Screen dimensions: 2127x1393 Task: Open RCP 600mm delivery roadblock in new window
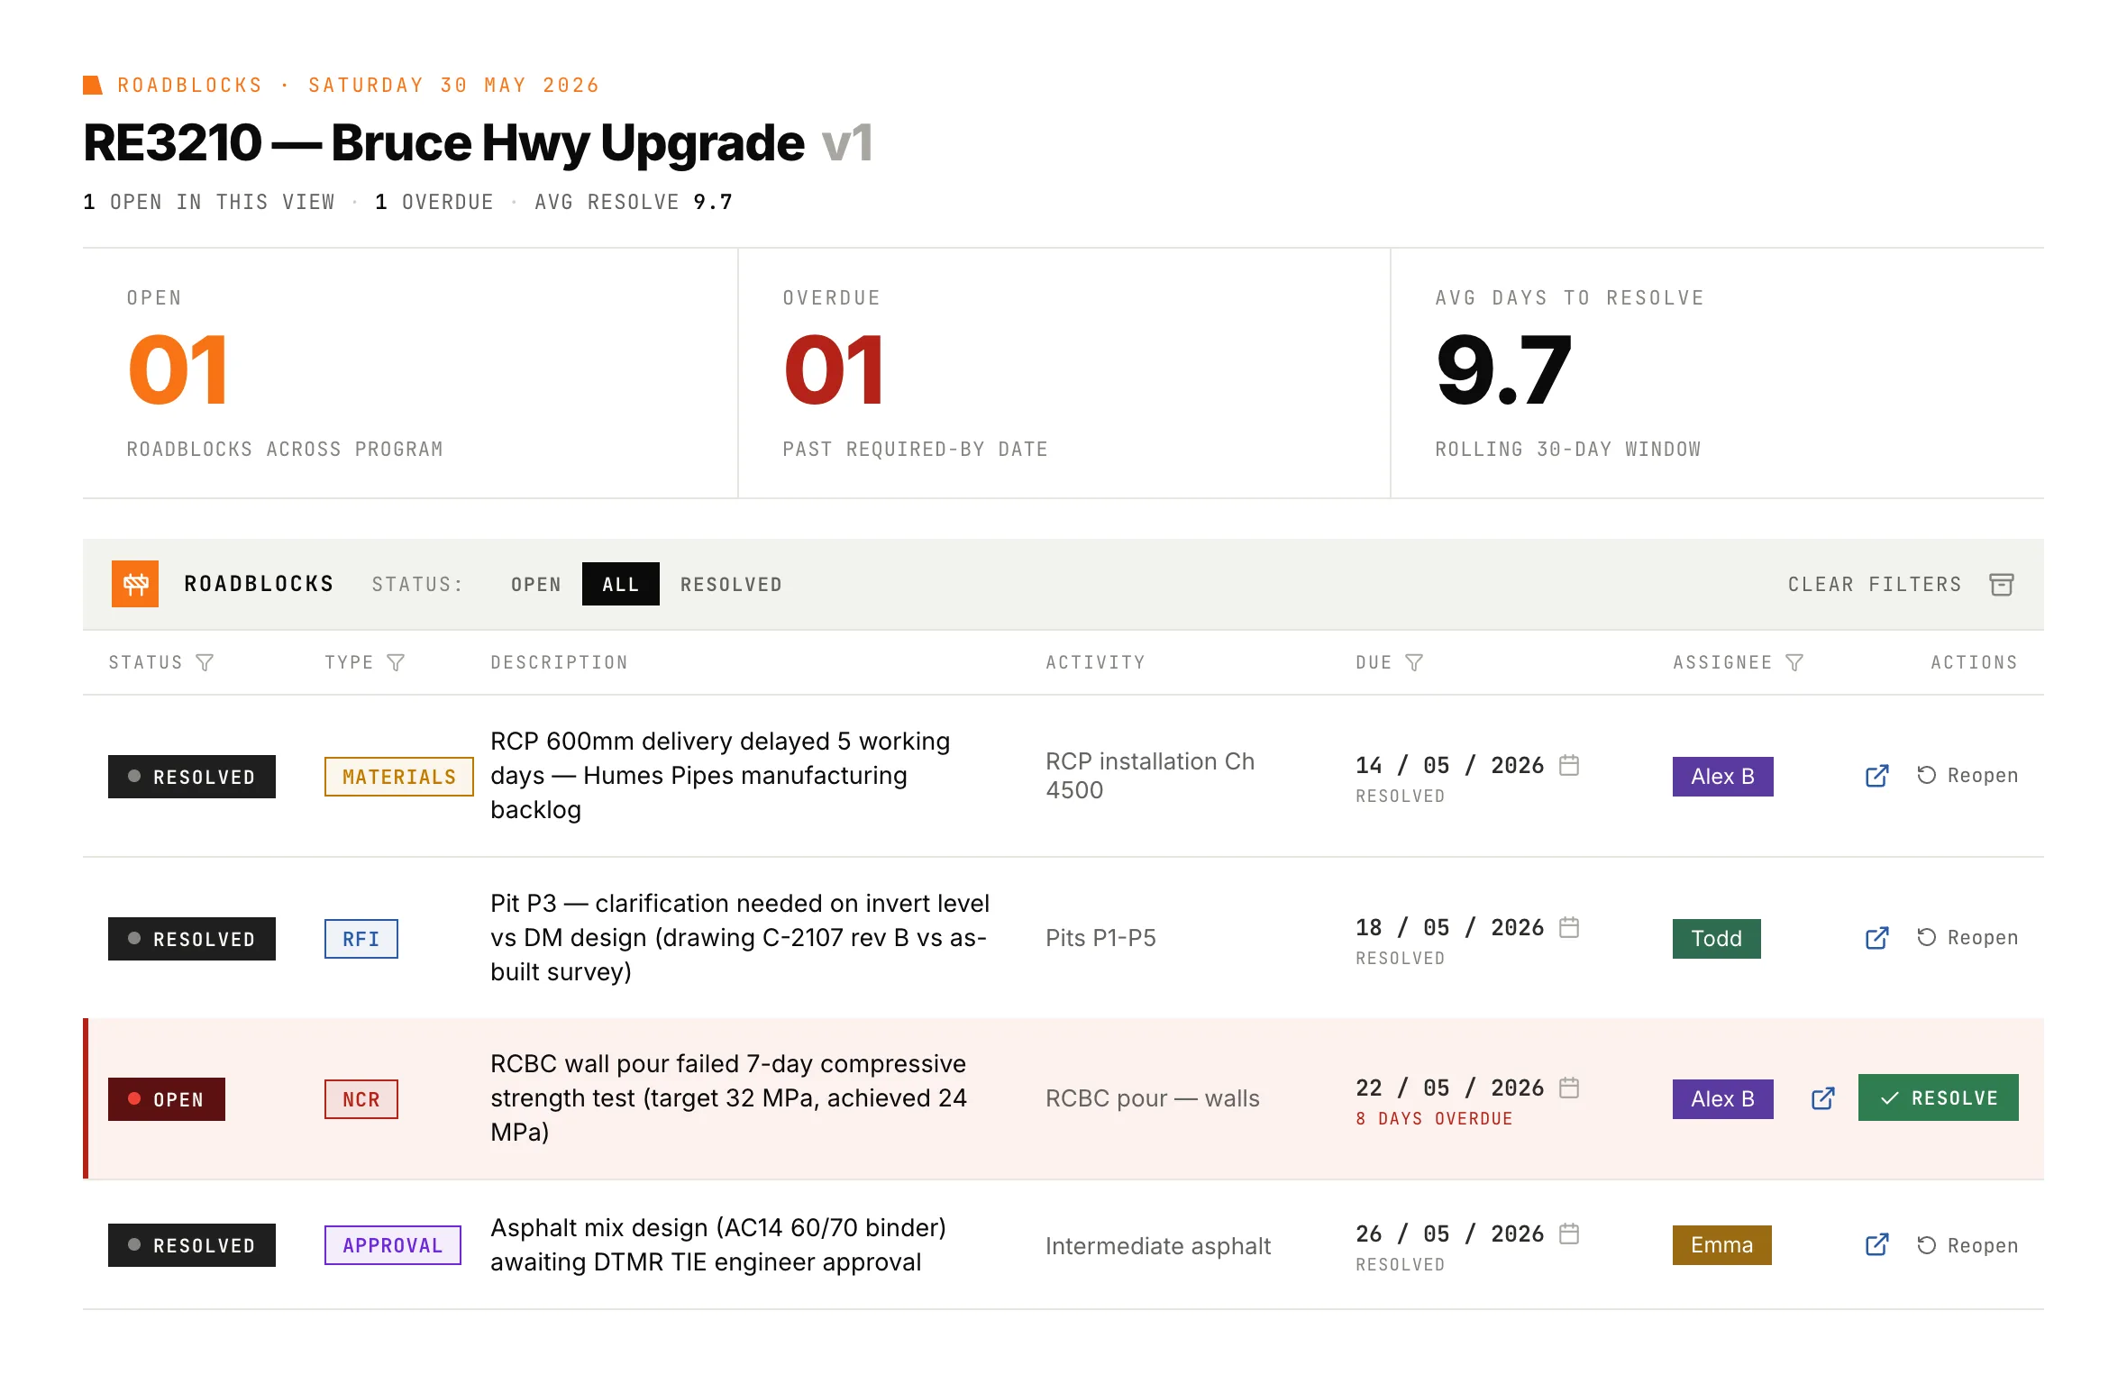[x=1876, y=776]
